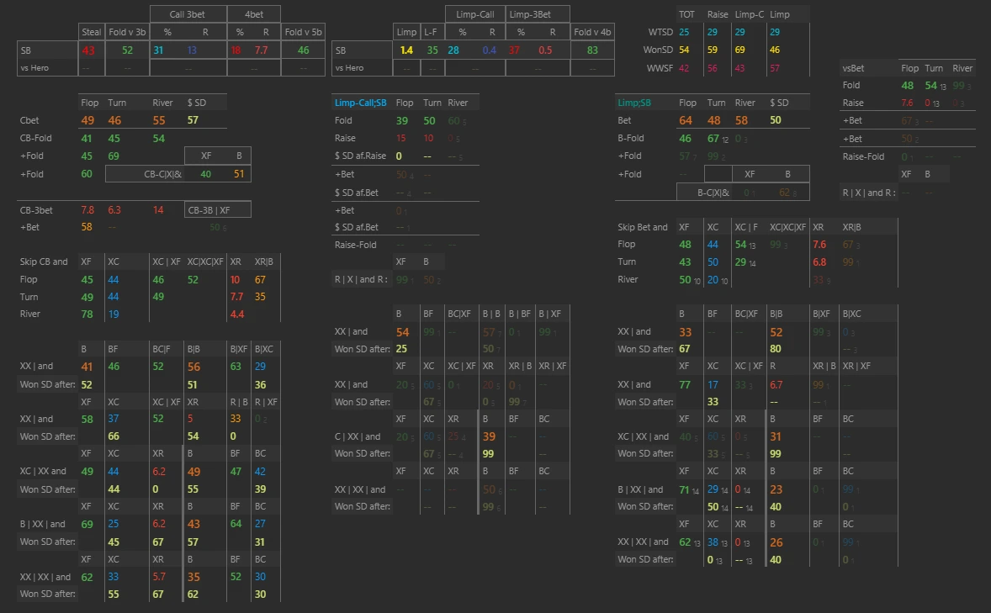Click vsBet Fold flop value 48
The width and height of the screenshot is (991, 613).
click(908, 85)
